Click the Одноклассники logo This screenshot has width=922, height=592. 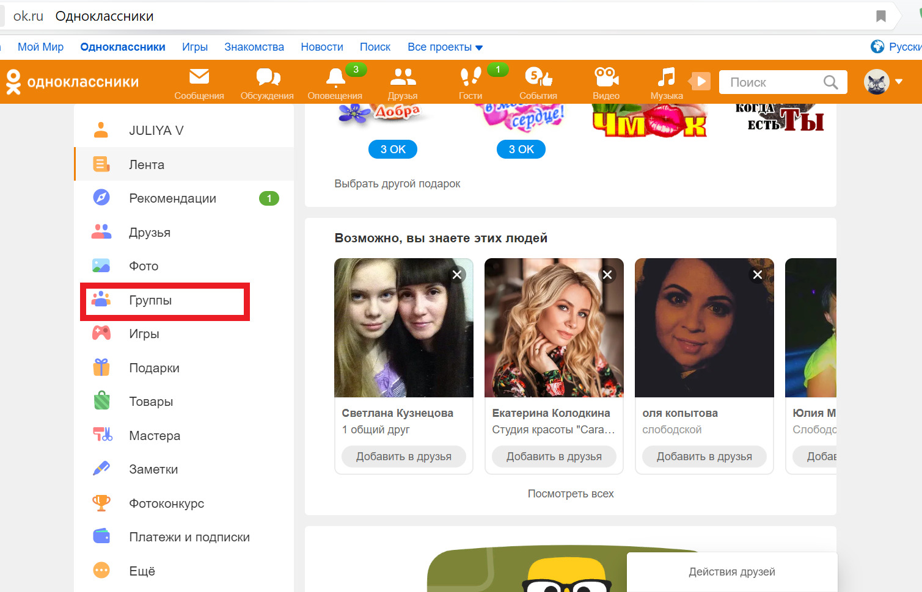click(73, 82)
